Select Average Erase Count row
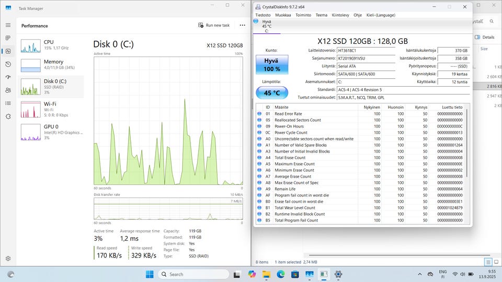502x282 pixels. click(x=360, y=177)
